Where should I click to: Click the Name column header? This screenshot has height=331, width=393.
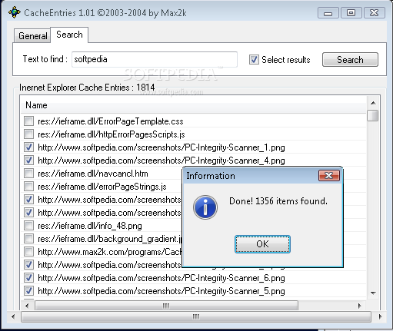(x=194, y=105)
